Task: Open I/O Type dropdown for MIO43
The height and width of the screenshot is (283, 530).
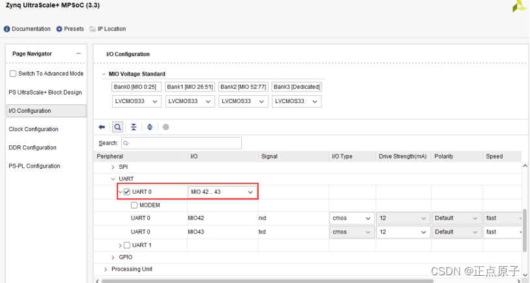Action: pos(352,232)
